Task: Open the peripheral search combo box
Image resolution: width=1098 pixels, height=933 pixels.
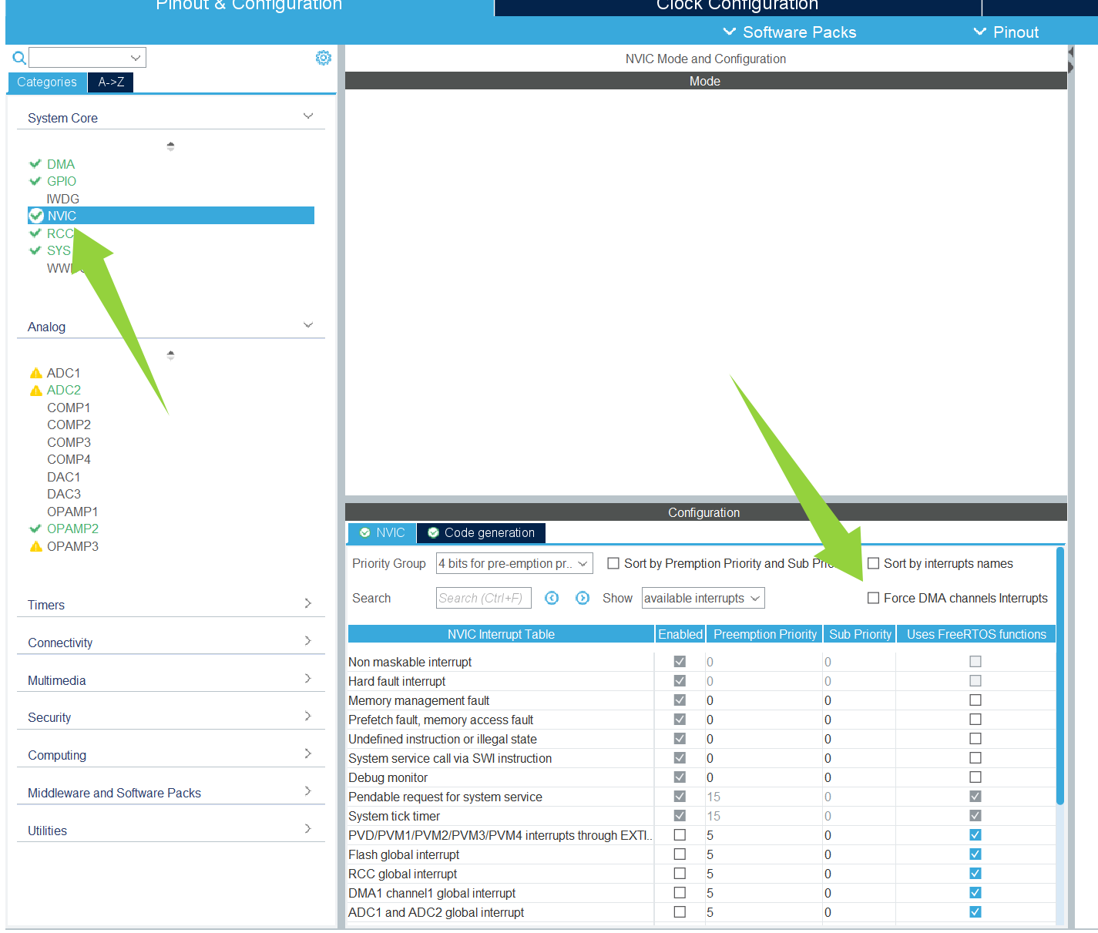Action: [x=87, y=58]
